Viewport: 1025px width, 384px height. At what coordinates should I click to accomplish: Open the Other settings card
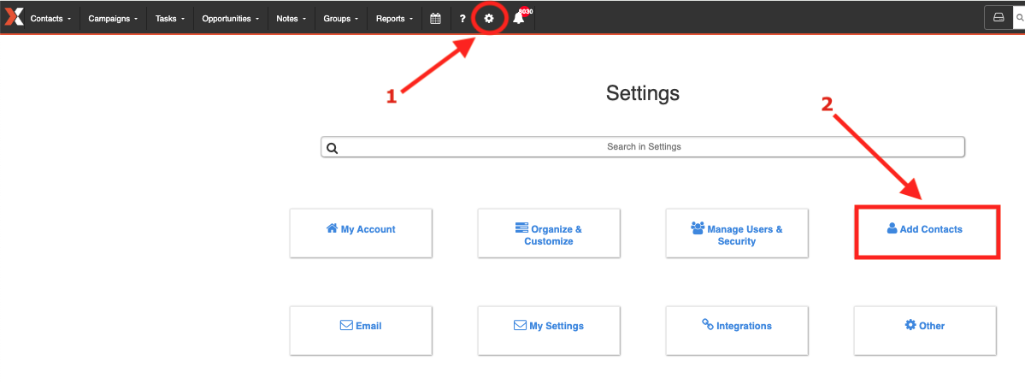coord(925,330)
